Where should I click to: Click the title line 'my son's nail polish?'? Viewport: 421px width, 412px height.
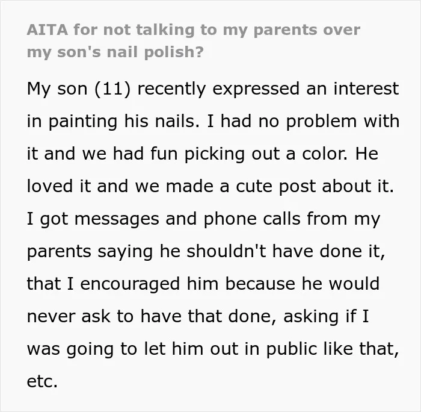tap(115, 52)
